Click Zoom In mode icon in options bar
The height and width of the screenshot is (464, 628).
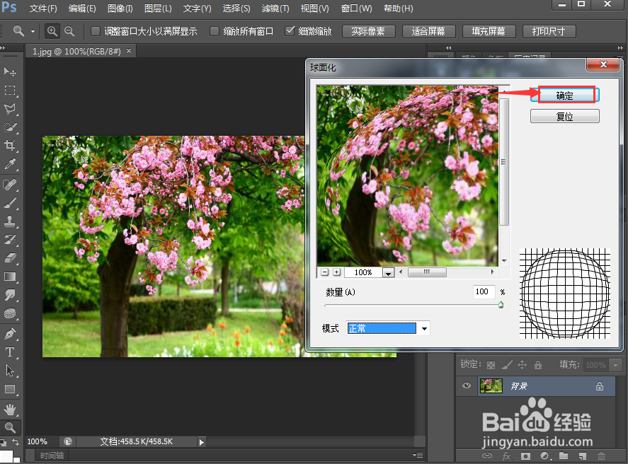pos(52,31)
